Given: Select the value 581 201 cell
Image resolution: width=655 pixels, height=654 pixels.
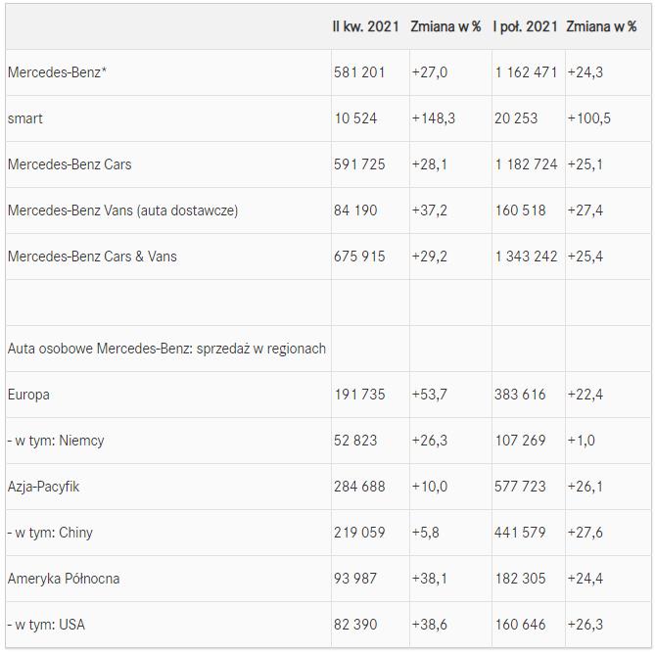Looking at the screenshot, I should (x=358, y=72).
